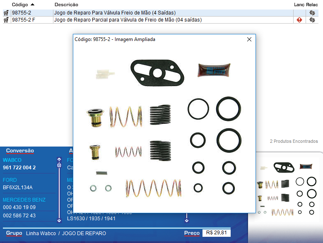
Task: Open related items icon for 98755-2
Action: [312, 13]
